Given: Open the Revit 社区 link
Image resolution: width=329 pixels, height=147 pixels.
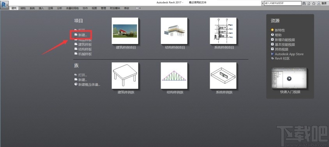Looking at the screenshot, I should (x=282, y=59).
